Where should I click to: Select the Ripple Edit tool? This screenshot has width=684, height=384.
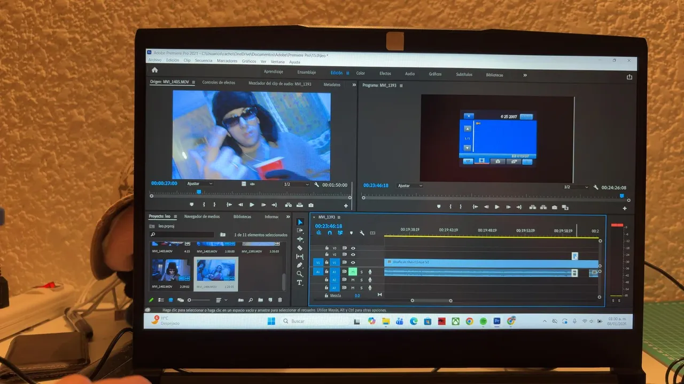click(x=300, y=239)
